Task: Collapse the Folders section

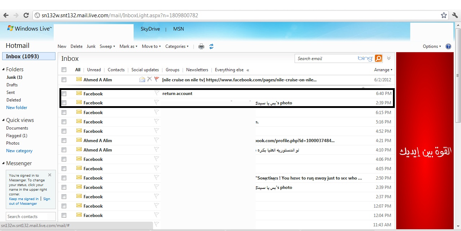Action: click(3, 69)
